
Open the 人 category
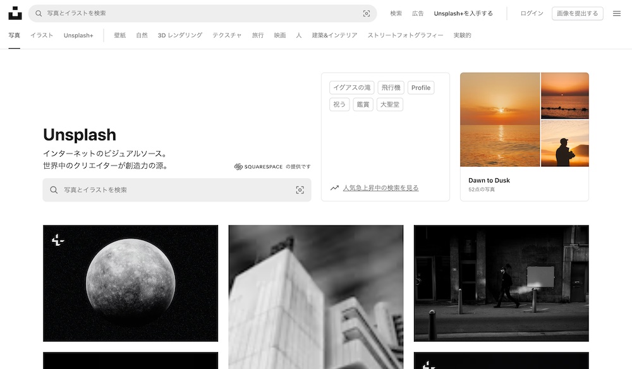pos(299,35)
